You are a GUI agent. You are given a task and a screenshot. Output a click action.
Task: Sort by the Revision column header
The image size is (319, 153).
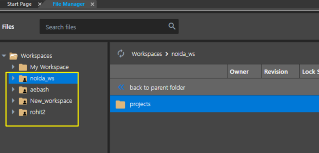[276, 72]
